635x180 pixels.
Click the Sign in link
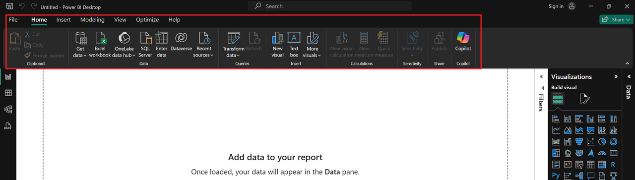(556, 6)
